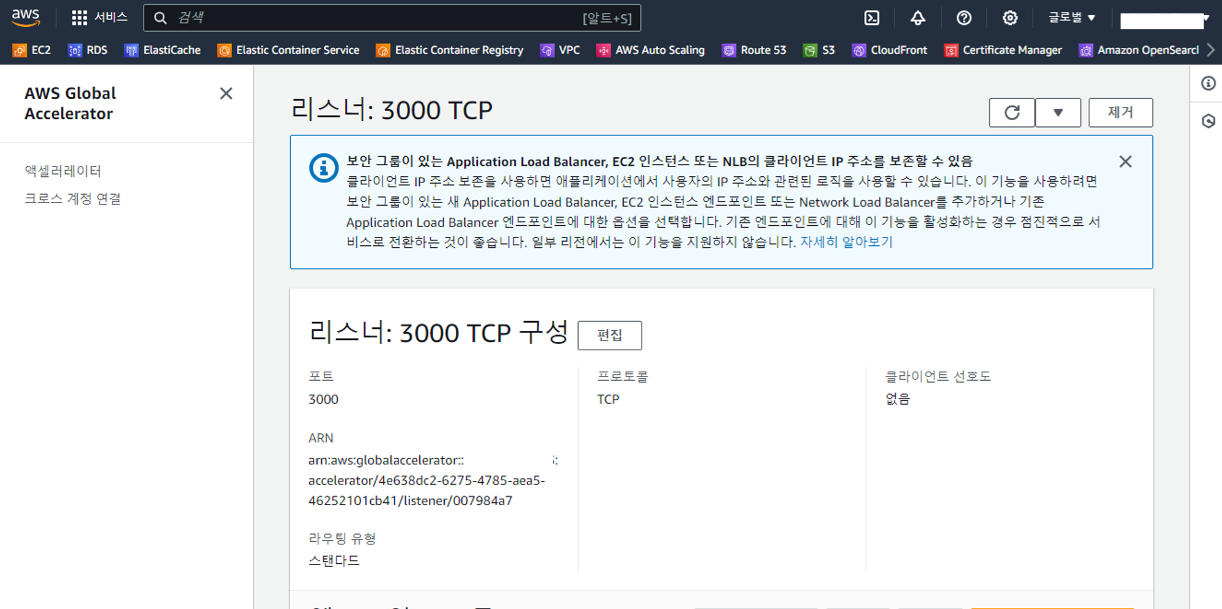This screenshot has width=1222, height=609.
Task: Select the protocol value TCP
Action: coord(608,400)
